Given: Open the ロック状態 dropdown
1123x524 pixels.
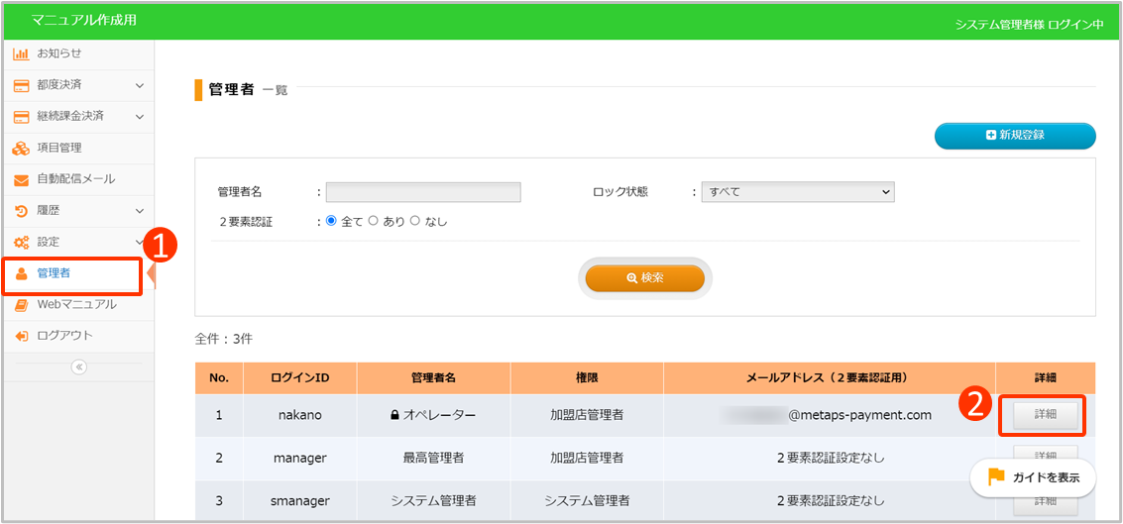Looking at the screenshot, I should point(797,192).
